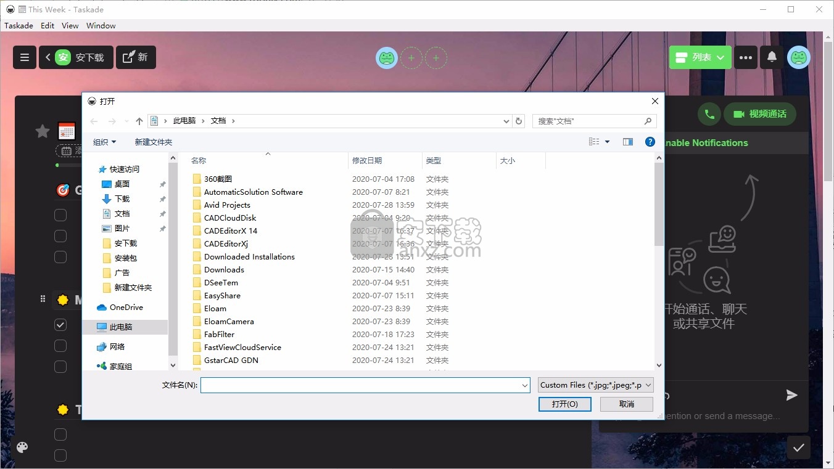Start a voice call with phone icon
The height and width of the screenshot is (469, 834).
pyautogui.click(x=709, y=114)
